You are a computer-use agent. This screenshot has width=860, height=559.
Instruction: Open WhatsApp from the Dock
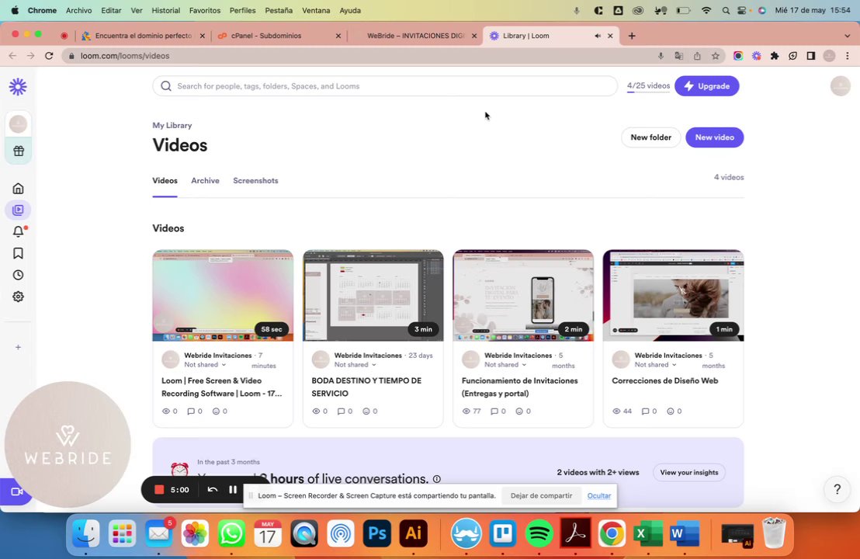coord(231,533)
